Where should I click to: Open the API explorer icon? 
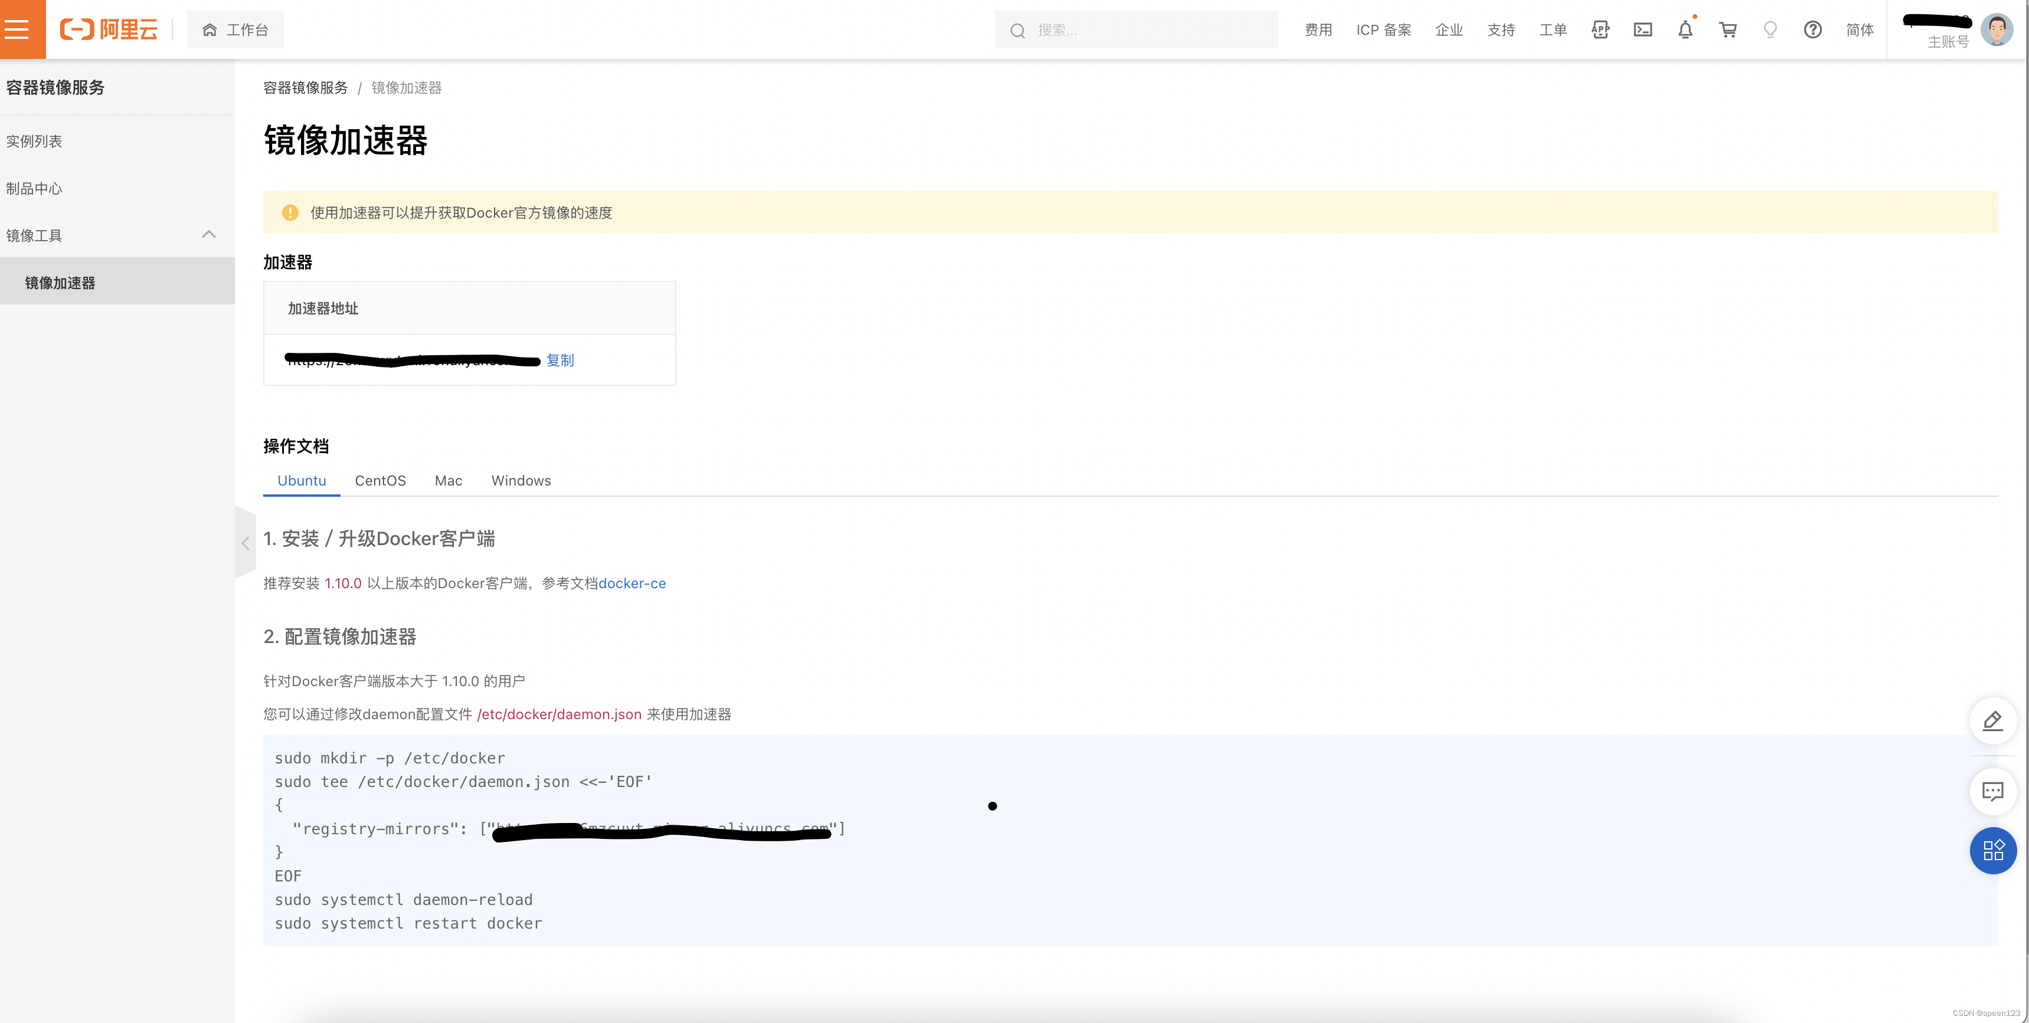coord(1600,30)
